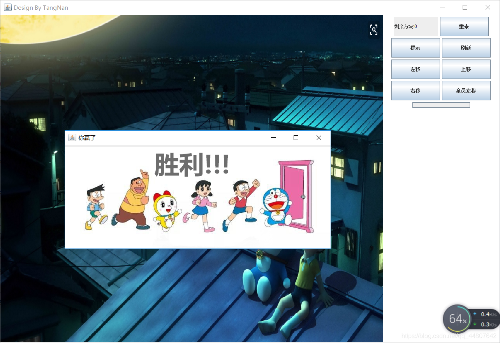The height and width of the screenshot is (343, 500).
Task: Click the progress bar under the buttons
Action: (x=441, y=105)
